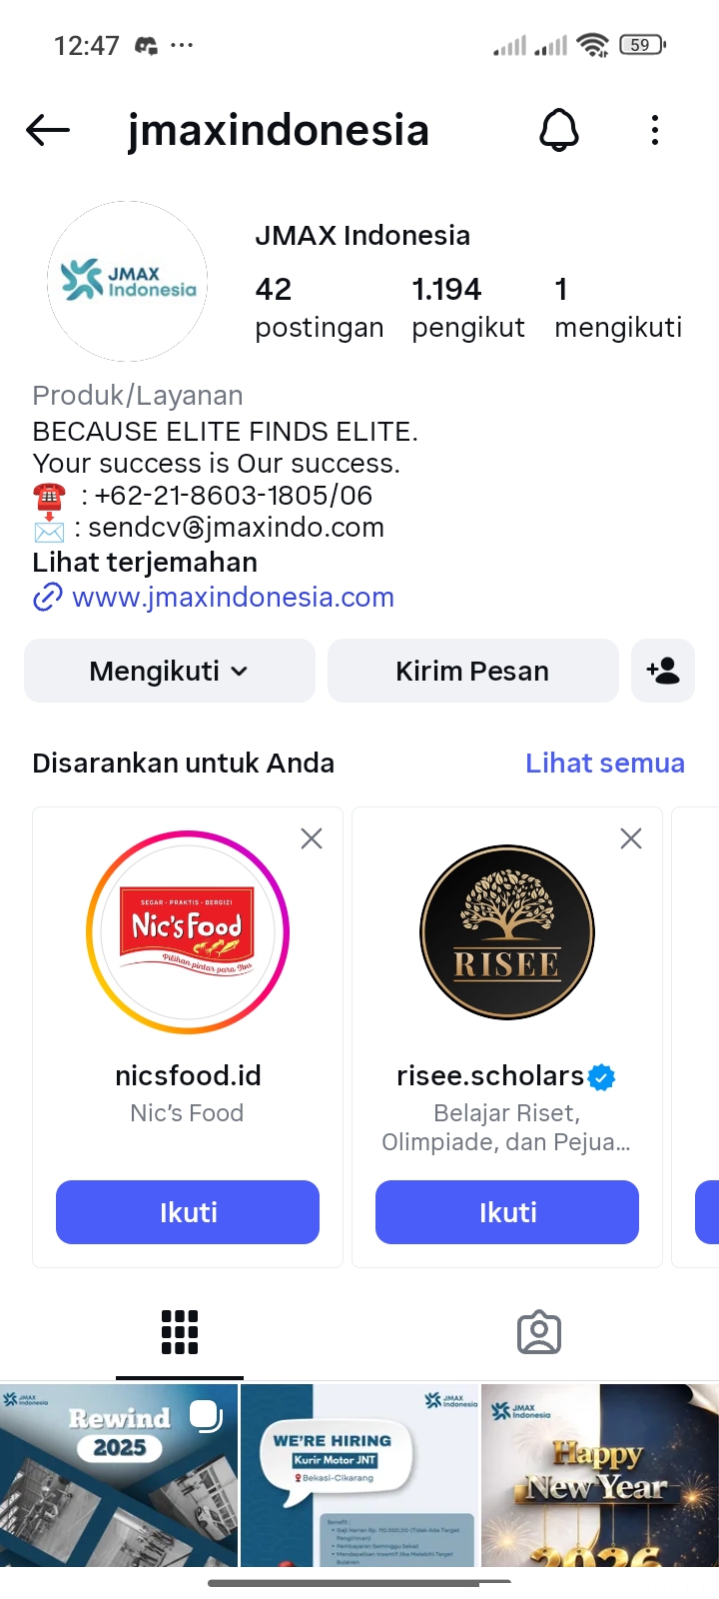Open the notification bell settings

pos(559,130)
